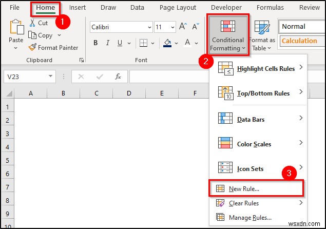Open the Name Box V23 dropdown
This screenshot has width=326, height=229.
click(50, 76)
